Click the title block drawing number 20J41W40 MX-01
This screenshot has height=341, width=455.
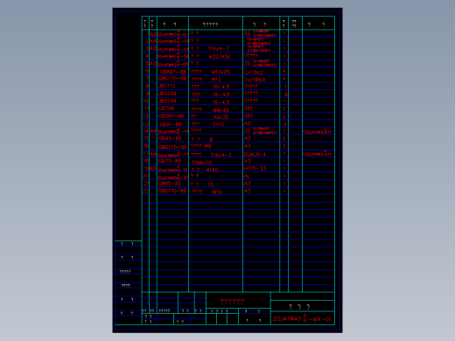(x=302, y=318)
